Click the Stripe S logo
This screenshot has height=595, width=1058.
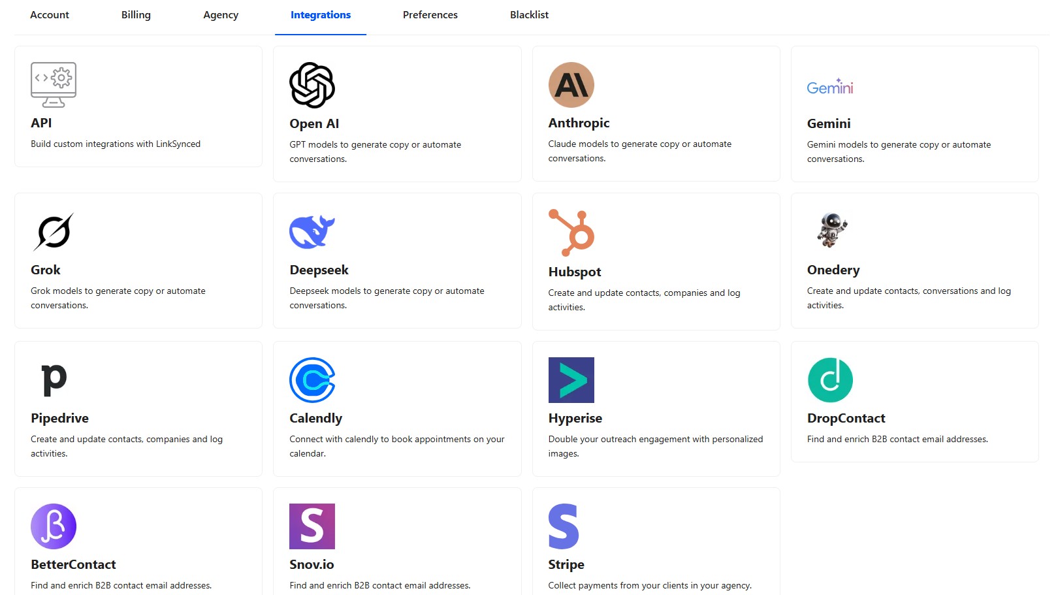point(564,526)
